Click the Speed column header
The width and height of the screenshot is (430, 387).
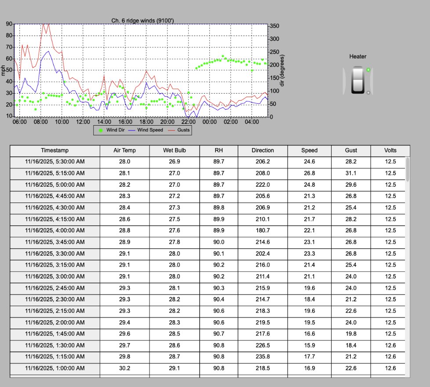pos(310,151)
